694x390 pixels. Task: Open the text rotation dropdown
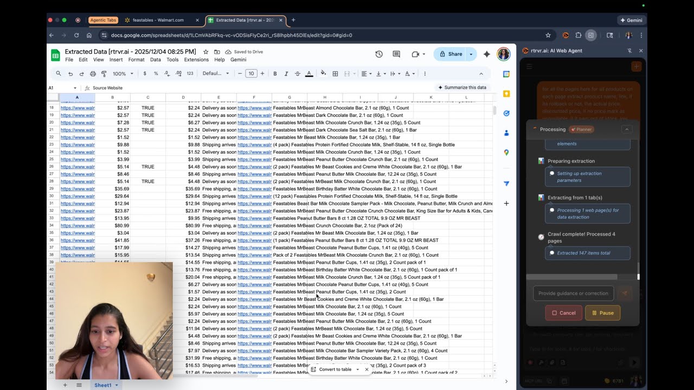(410, 74)
